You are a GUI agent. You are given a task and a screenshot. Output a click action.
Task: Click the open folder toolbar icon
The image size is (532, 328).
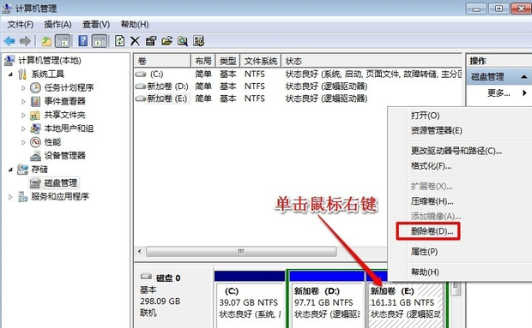(x=166, y=41)
